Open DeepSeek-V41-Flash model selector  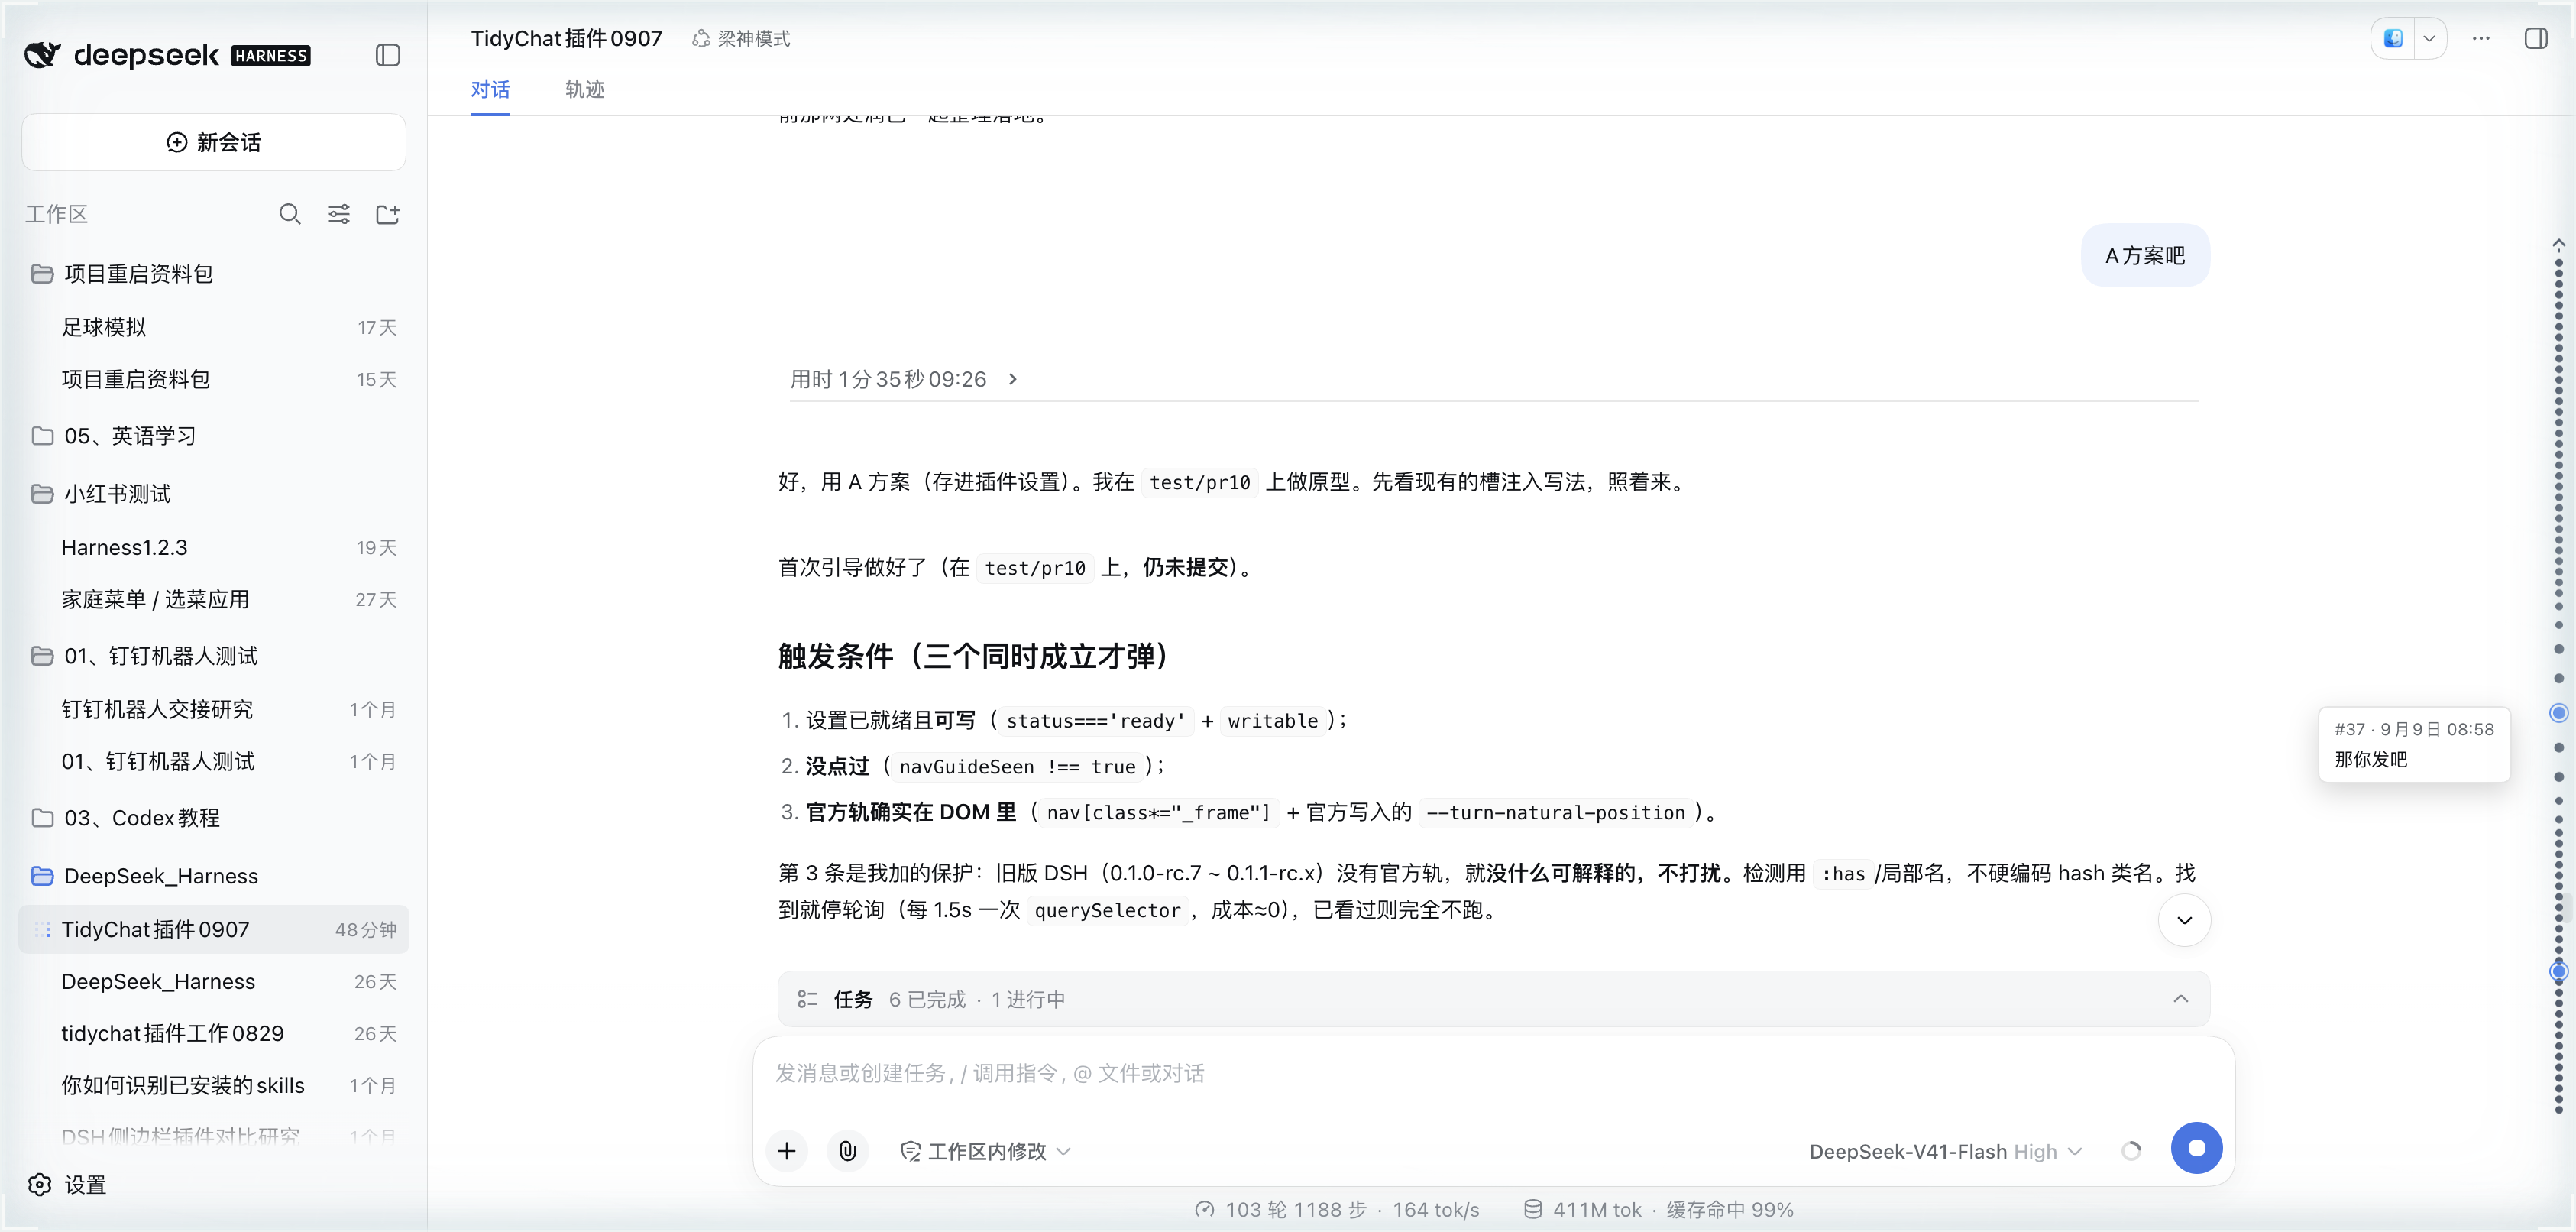click(1945, 1151)
